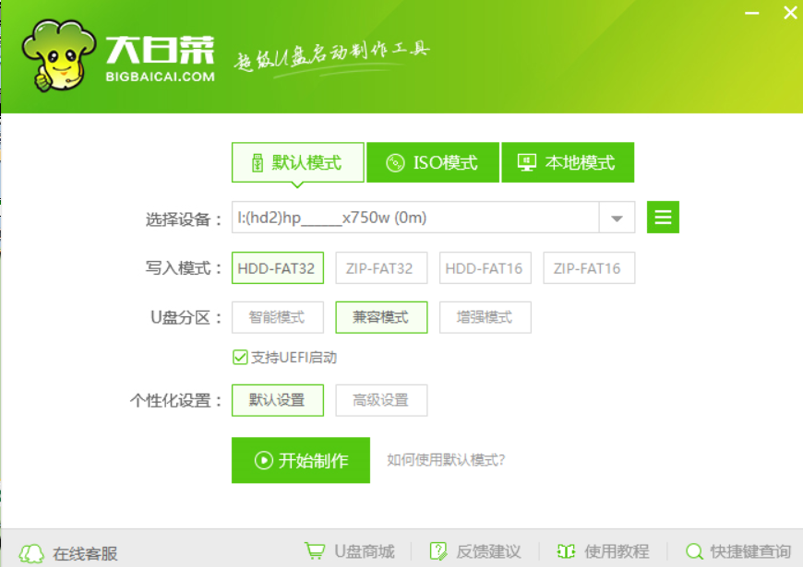Open 在线客服 link text
Image resolution: width=803 pixels, height=567 pixels.
pyautogui.click(x=85, y=553)
